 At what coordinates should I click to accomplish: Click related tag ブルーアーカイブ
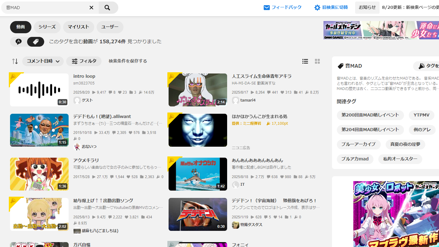coord(359,145)
